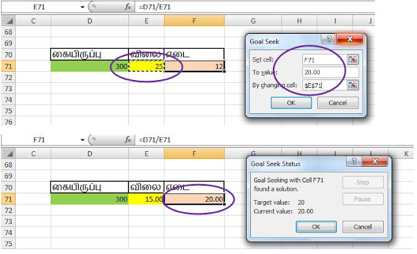
Task: Click OK in Goal Seek Status dialog
Action: point(316,227)
